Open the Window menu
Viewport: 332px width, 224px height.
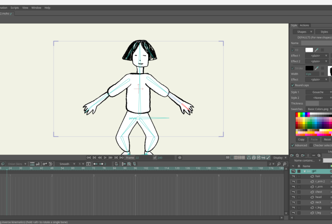pyautogui.click(x=36, y=7)
